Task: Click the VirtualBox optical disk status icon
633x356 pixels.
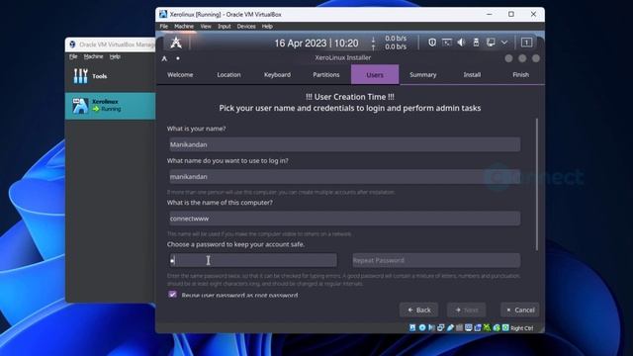Action: point(422,327)
